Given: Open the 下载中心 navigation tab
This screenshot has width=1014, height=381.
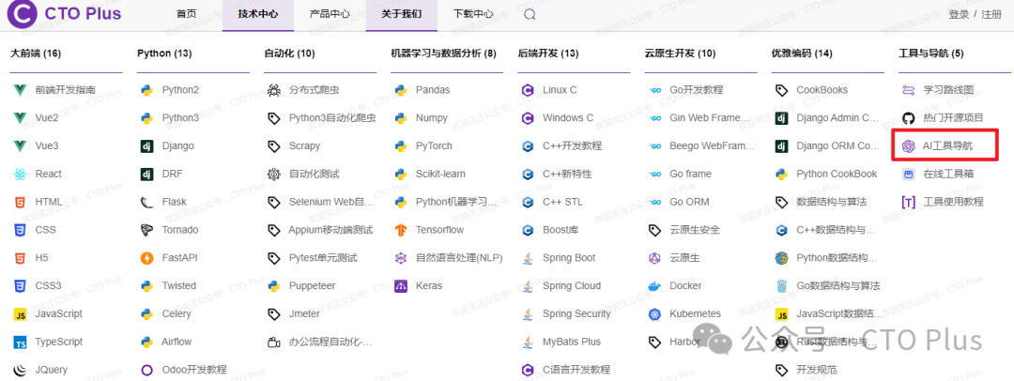Looking at the screenshot, I should (x=473, y=14).
